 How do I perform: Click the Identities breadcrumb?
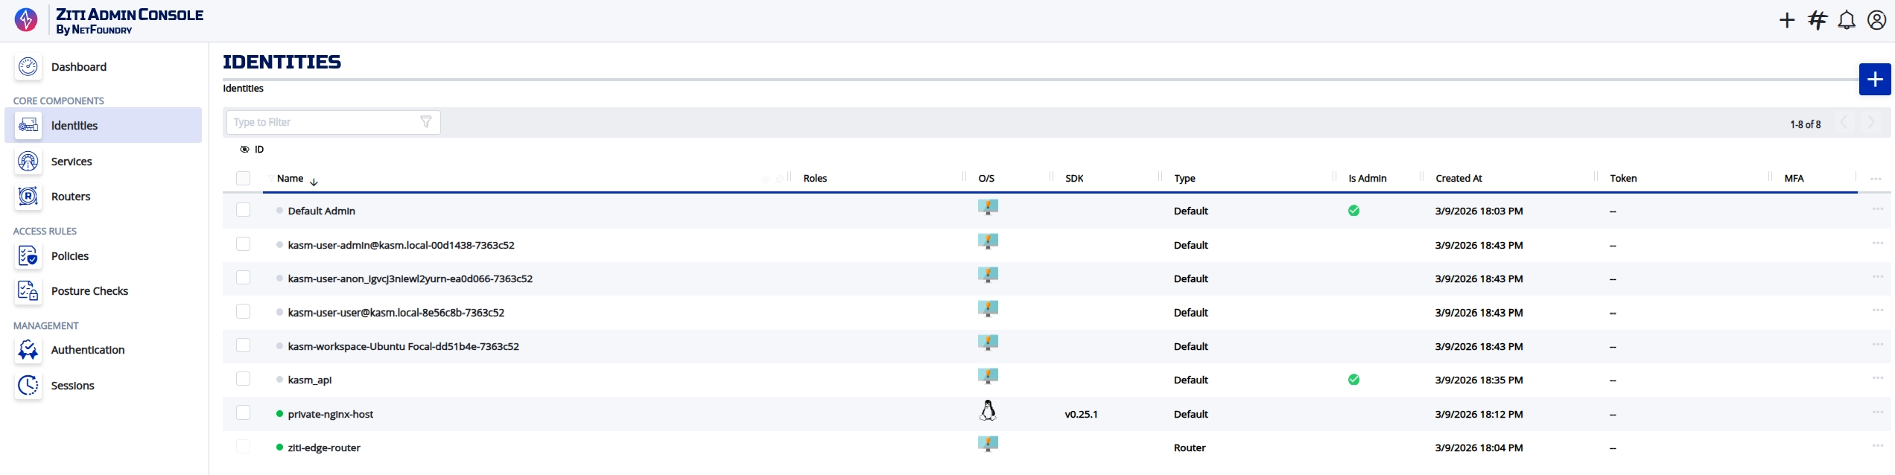(243, 89)
